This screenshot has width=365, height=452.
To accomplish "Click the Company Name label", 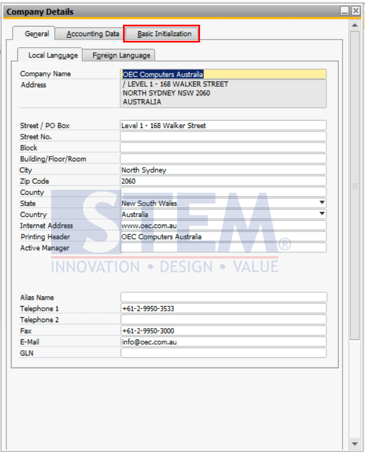I will click(x=45, y=74).
